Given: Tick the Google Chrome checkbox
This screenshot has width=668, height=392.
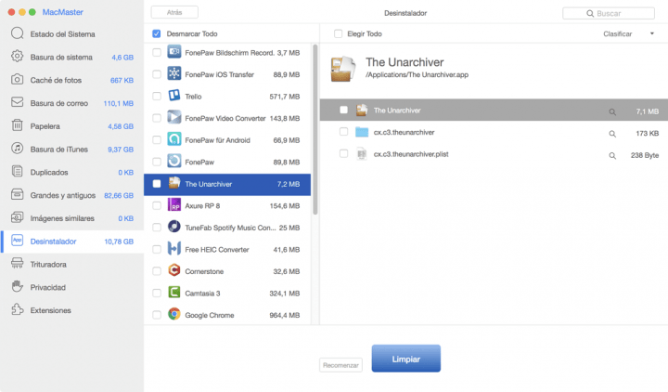Looking at the screenshot, I should pos(157,315).
